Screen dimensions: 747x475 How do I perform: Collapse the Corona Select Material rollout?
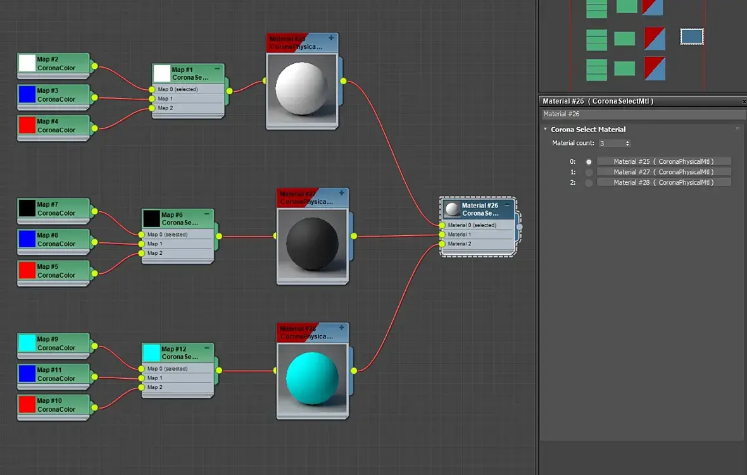point(546,129)
